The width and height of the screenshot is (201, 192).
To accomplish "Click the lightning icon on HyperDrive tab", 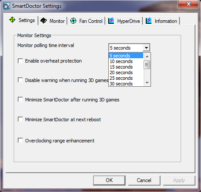I will click(111, 21).
